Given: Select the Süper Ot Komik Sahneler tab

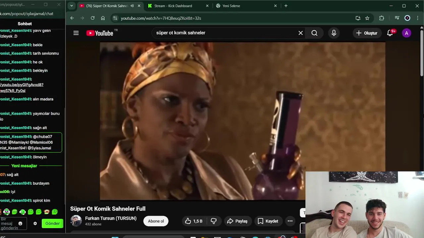Looking at the screenshot, I should tap(107, 6).
